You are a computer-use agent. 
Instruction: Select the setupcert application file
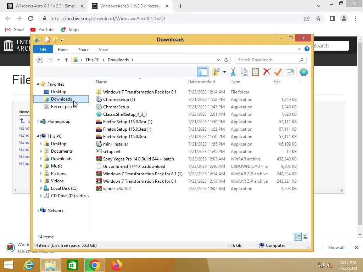[112, 152]
